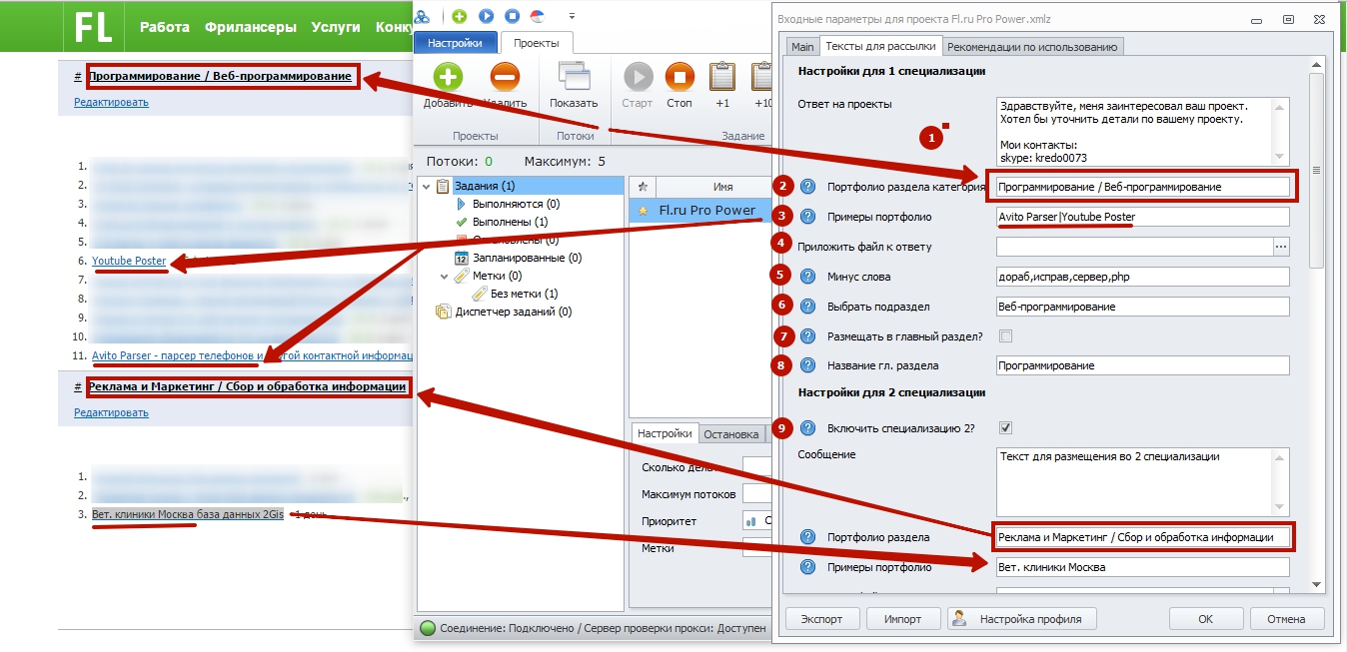Click the orange Стоп icon
Viewport: 1347px width, 652px height.
[x=679, y=77]
